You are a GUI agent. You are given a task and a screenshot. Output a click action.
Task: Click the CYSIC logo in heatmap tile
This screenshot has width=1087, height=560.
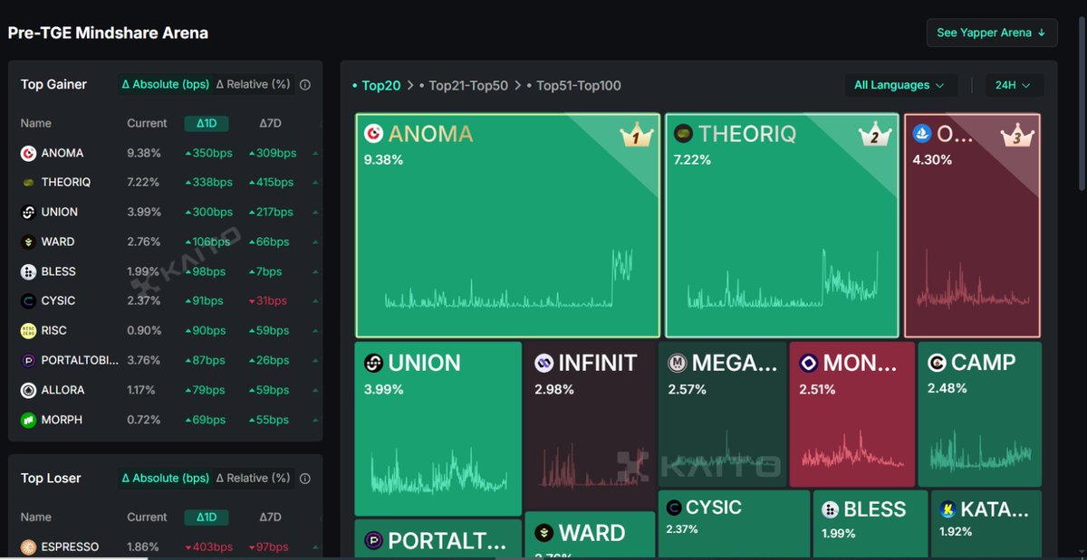[x=674, y=508]
